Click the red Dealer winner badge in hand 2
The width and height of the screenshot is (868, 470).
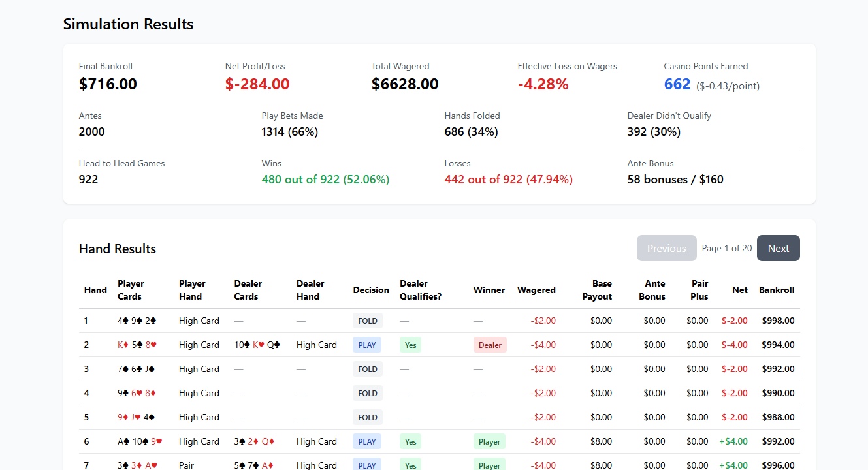click(x=490, y=345)
